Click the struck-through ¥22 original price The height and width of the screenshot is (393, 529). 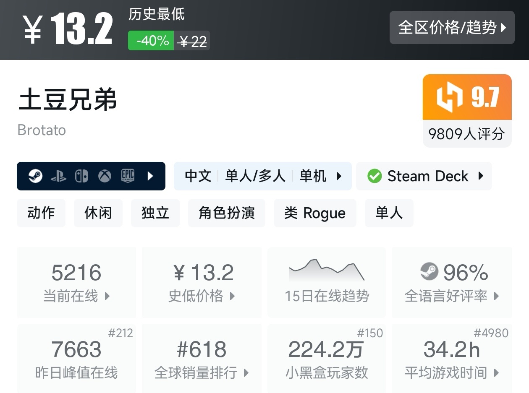point(192,41)
